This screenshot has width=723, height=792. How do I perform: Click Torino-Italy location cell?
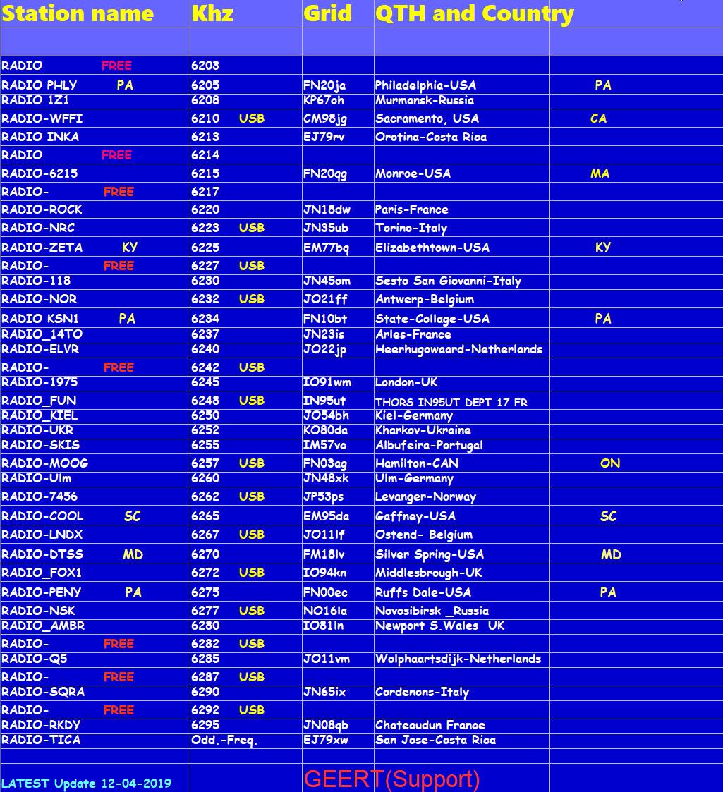[x=411, y=228]
